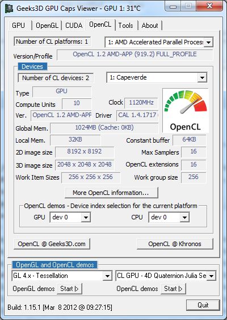Start the OpenCL demo
The width and height of the screenshot is (227, 320).
[x=173, y=289]
